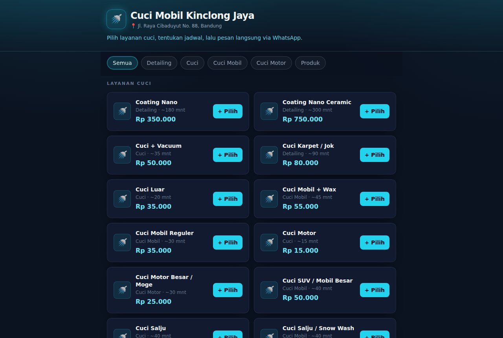Click the location pin before the address
503x338 pixels.
click(x=133, y=26)
